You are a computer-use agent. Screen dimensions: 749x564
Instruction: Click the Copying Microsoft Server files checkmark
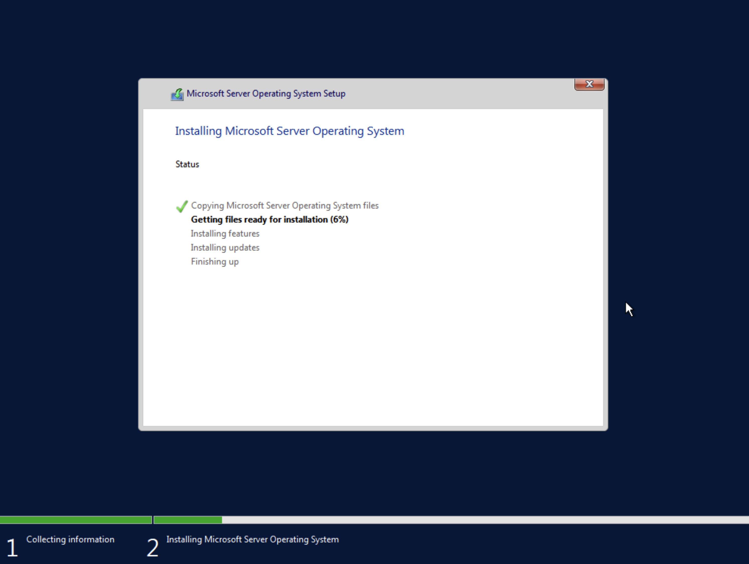pos(182,206)
